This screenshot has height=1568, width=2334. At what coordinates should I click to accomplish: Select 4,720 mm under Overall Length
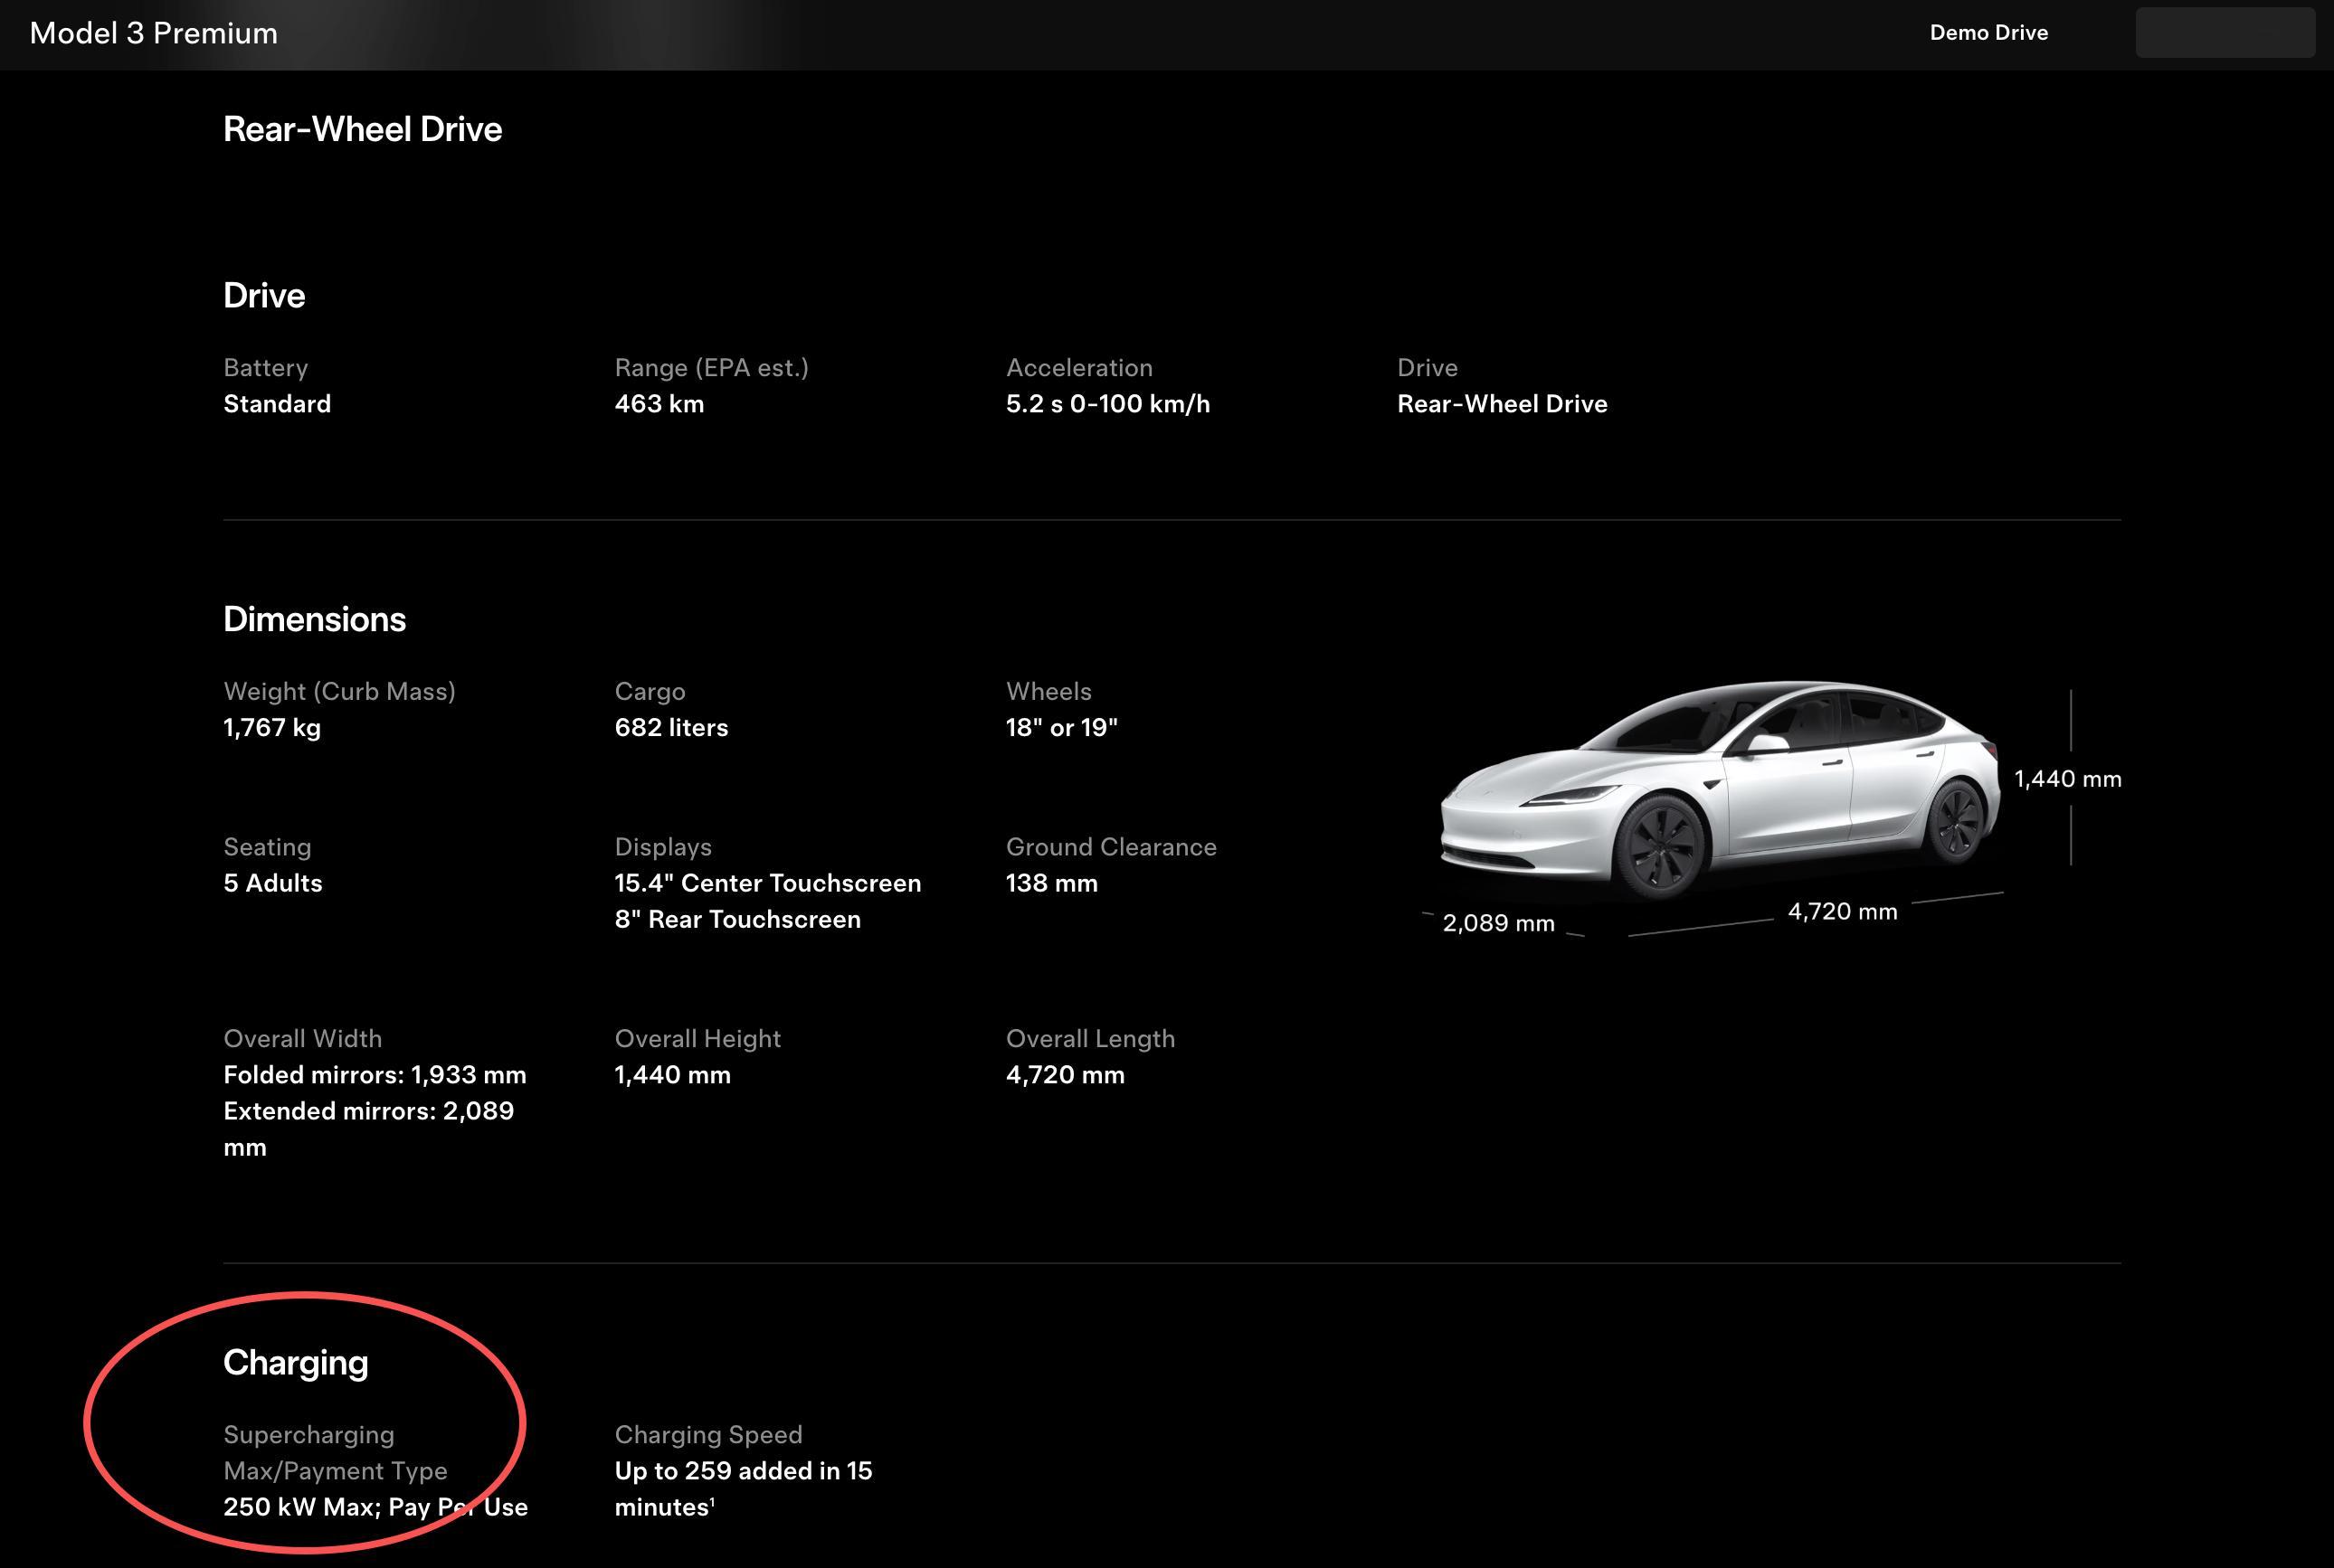[x=1065, y=1075]
